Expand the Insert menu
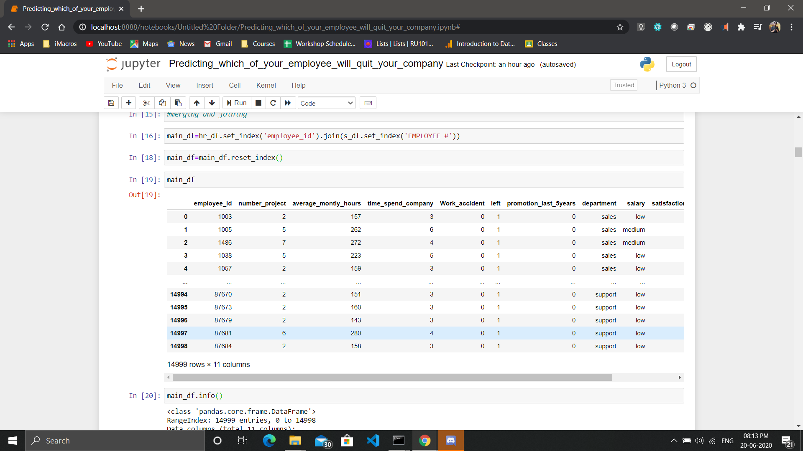The width and height of the screenshot is (803, 451). tap(205, 85)
